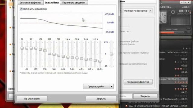Click the red VOLUME slider in AIMP
The height and width of the screenshot is (108, 193).
(172, 33)
